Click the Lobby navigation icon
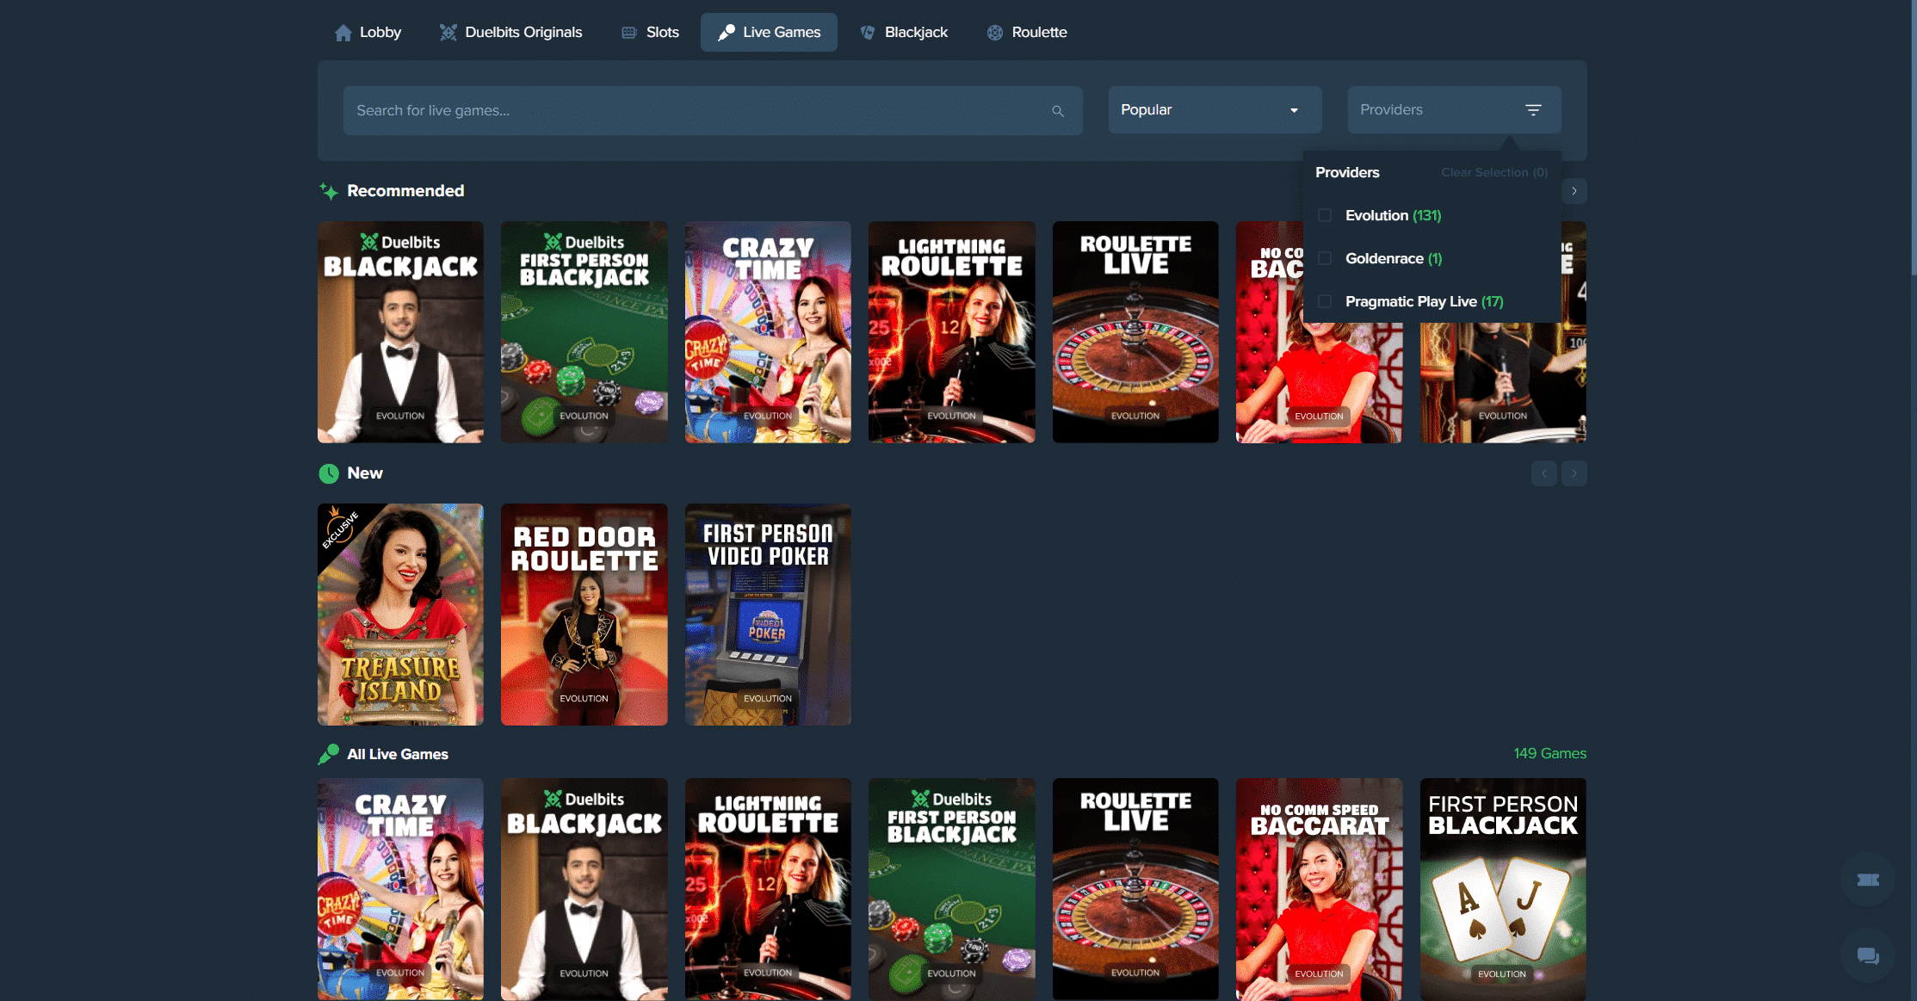This screenshot has height=1001, width=1917. tap(343, 32)
